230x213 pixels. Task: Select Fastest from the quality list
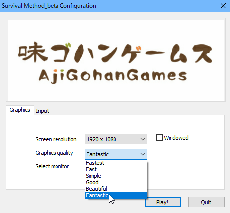(116, 163)
